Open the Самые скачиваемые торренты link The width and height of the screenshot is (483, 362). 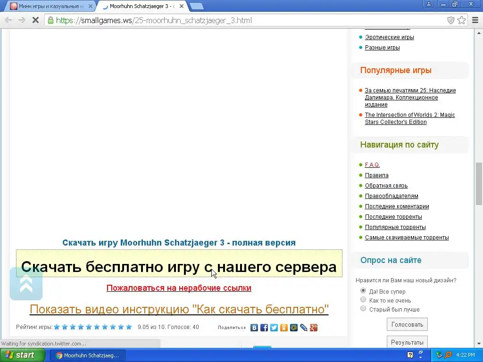pos(407,238)
